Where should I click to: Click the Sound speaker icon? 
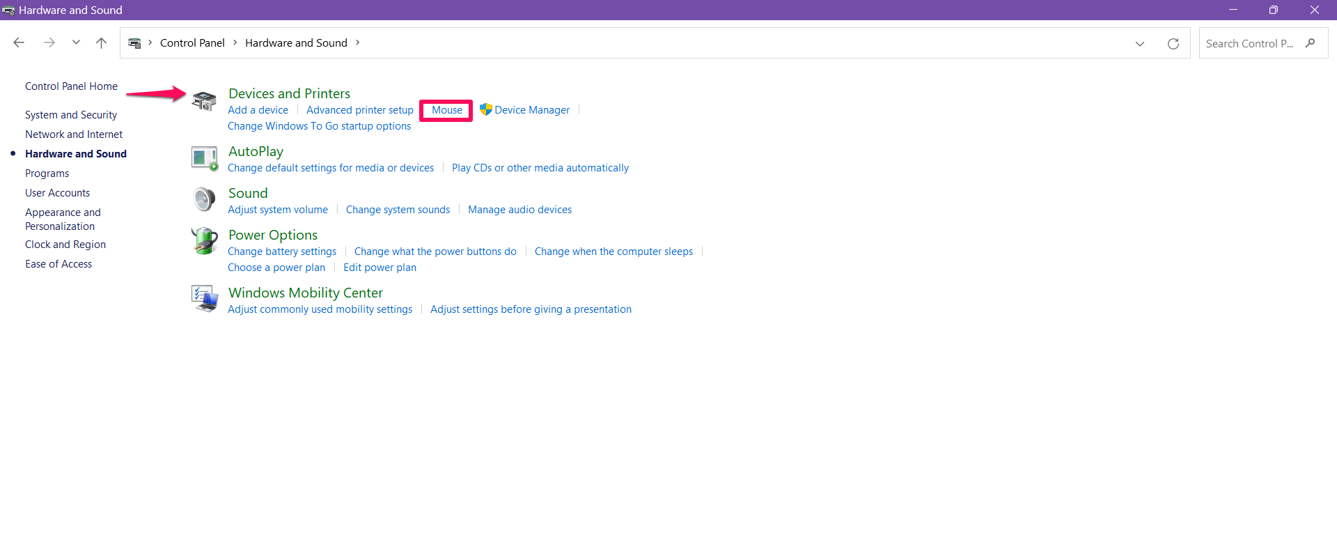(x=204, y=199)
